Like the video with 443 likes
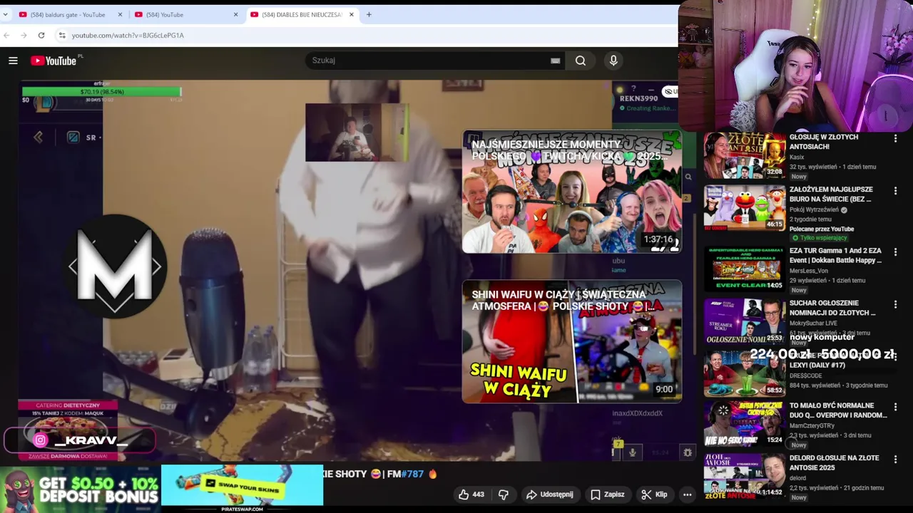 pyautogui.click(x=471, y=494)
